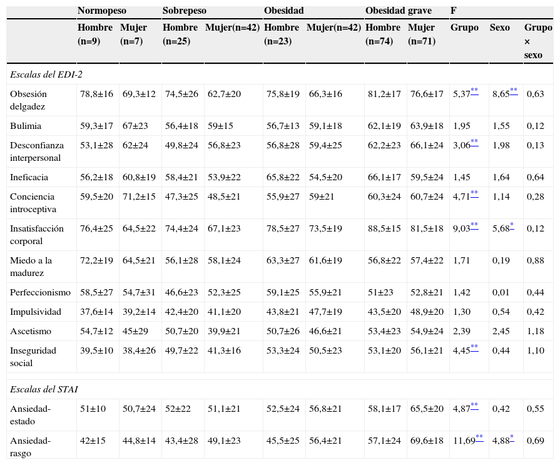The height and width of the screenshot is (465, 560).
Task: Select the Miedo a la madurez row label
Action: pyautogui.click(x=31, y=267)
